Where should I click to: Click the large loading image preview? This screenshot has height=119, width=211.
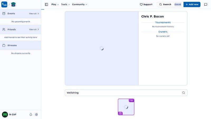click(x=102, y=48)
